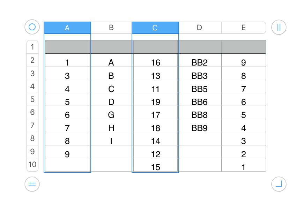This screenshot has width=296, height=205.
Task: Click the cell containing BB9
Action: [199, 128]
